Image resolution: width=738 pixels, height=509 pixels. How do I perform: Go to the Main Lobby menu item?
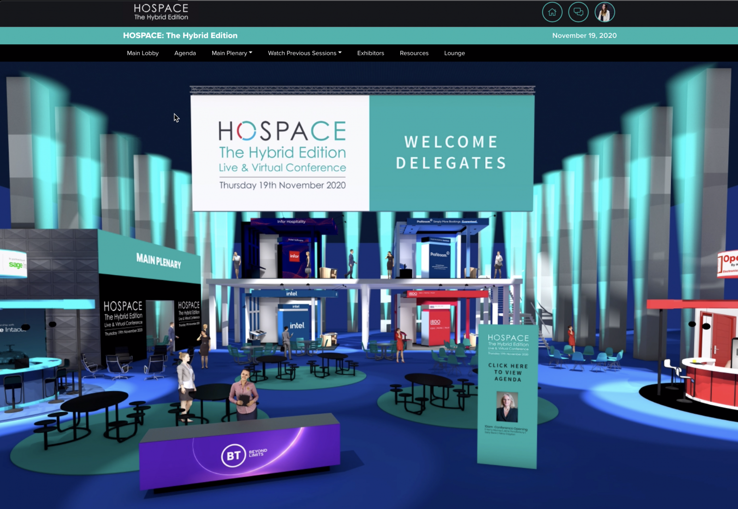(x=143, y=53)
